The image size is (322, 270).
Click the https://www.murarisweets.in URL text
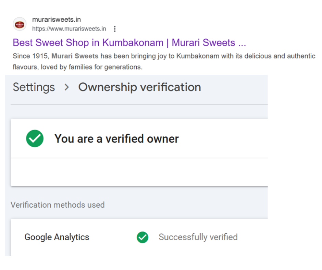[69, 29]
